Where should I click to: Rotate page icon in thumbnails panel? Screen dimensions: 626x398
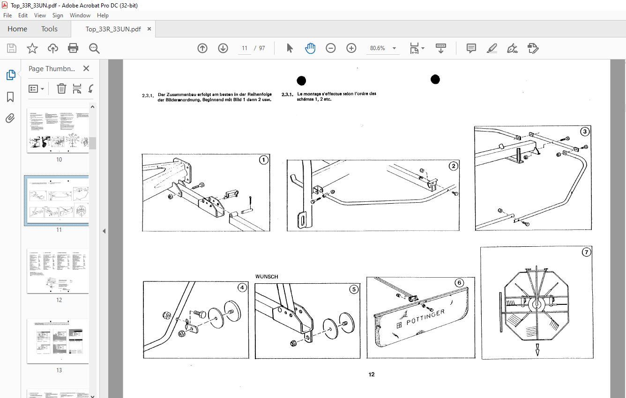pos(90,88)
